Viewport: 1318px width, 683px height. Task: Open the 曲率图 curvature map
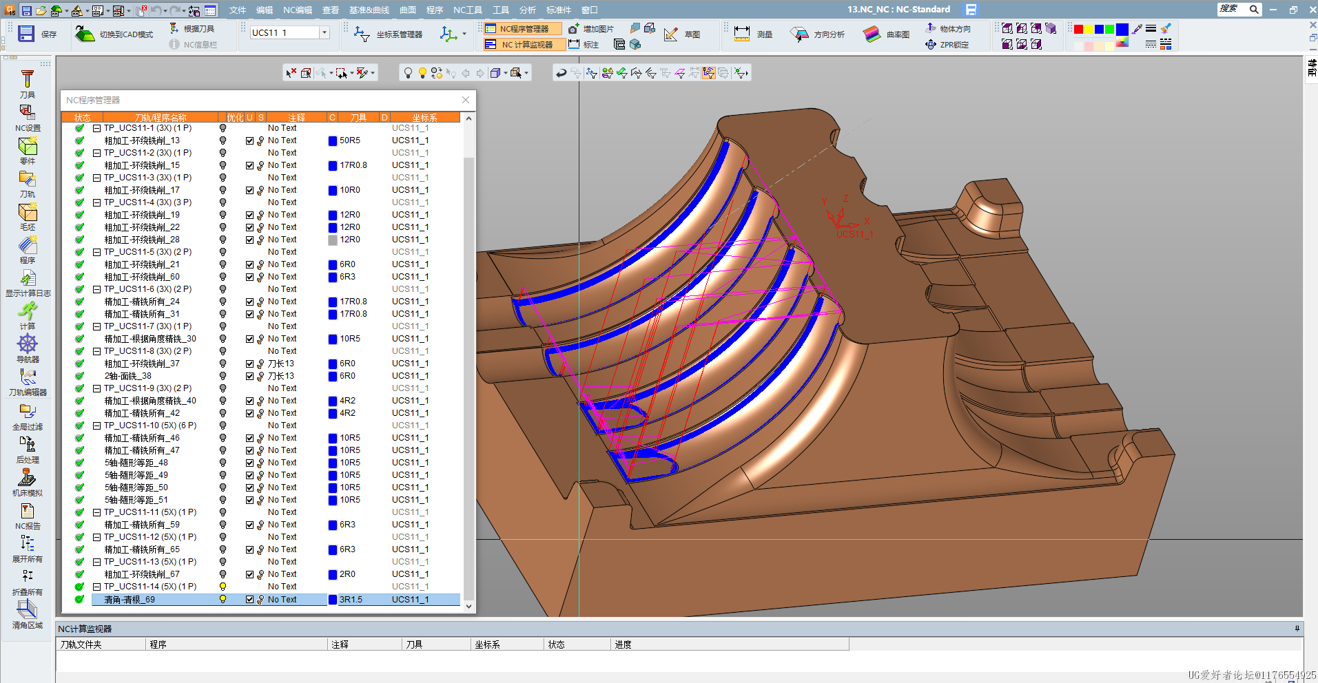coord(887,34)
